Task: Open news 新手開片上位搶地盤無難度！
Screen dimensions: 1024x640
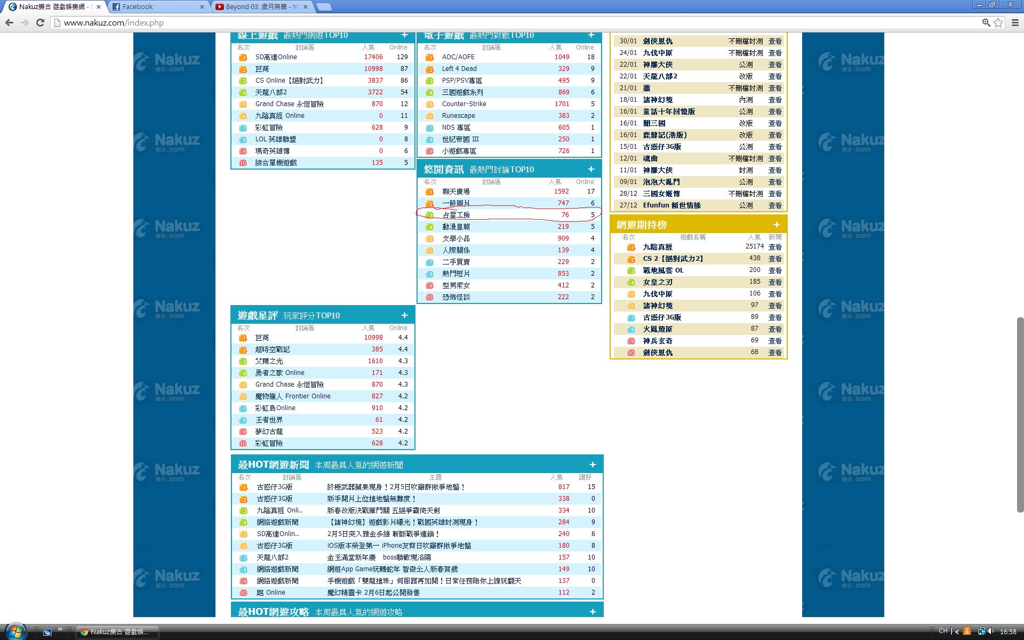Action: click(x=371, y=499)
